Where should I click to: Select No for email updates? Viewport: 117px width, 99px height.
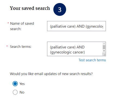coord(15,92)
